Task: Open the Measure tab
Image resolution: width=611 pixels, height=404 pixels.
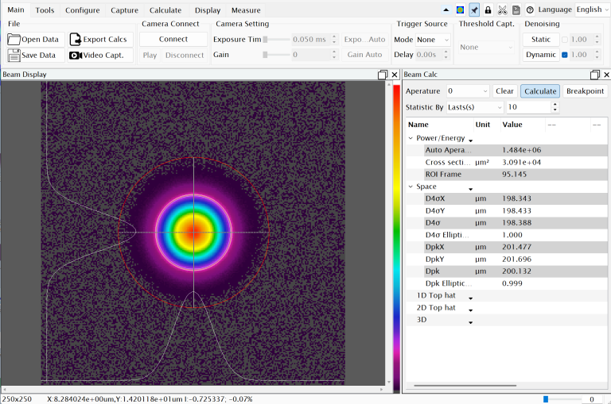Action: click(246, 10)
